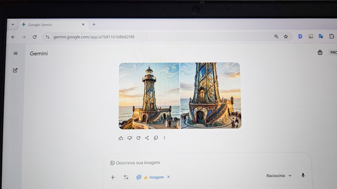
Task: Remove the Imagem tool chip
Action: [168, 177]
